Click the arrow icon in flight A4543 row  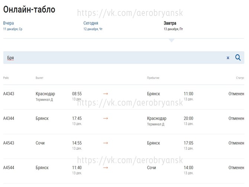tap(106, 143)
